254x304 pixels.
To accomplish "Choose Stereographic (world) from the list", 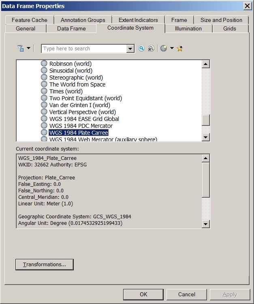I will pos(76,78).
